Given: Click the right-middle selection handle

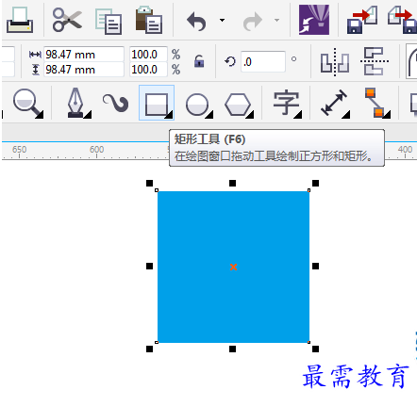Looking at the screenshot, I should pos(315,267).
